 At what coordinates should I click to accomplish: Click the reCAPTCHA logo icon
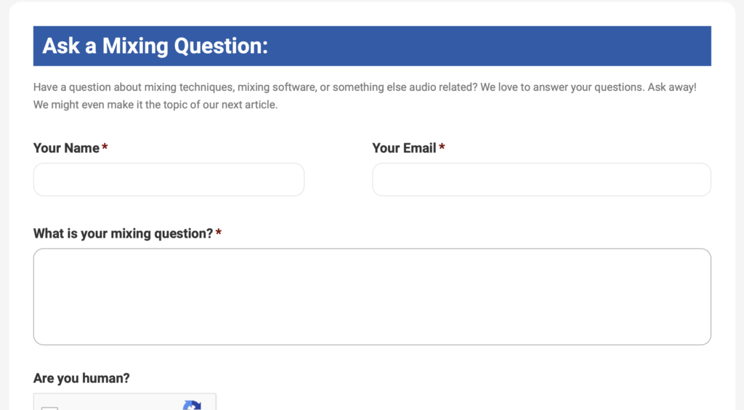(192, 405)
